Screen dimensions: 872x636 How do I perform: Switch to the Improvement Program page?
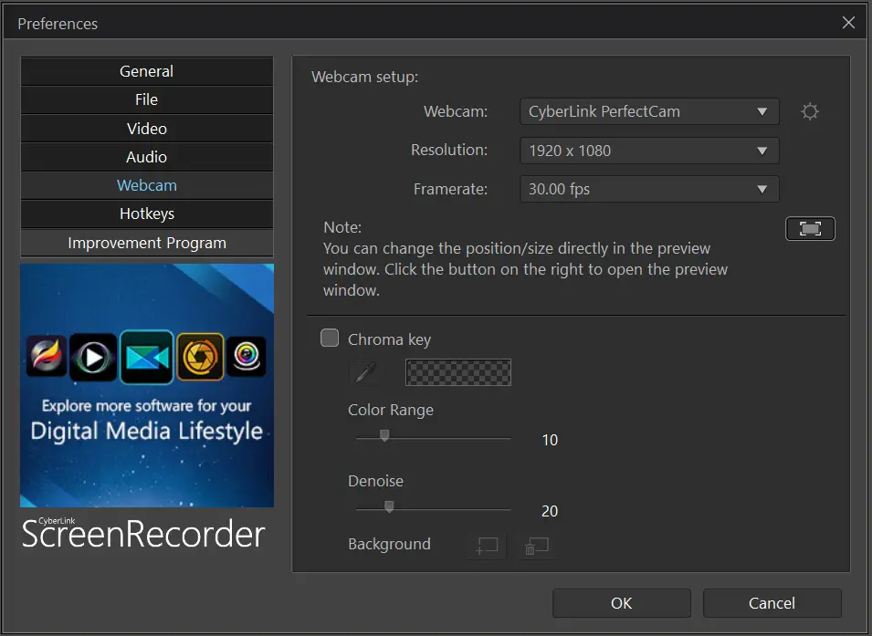click(x=146, y=243)
